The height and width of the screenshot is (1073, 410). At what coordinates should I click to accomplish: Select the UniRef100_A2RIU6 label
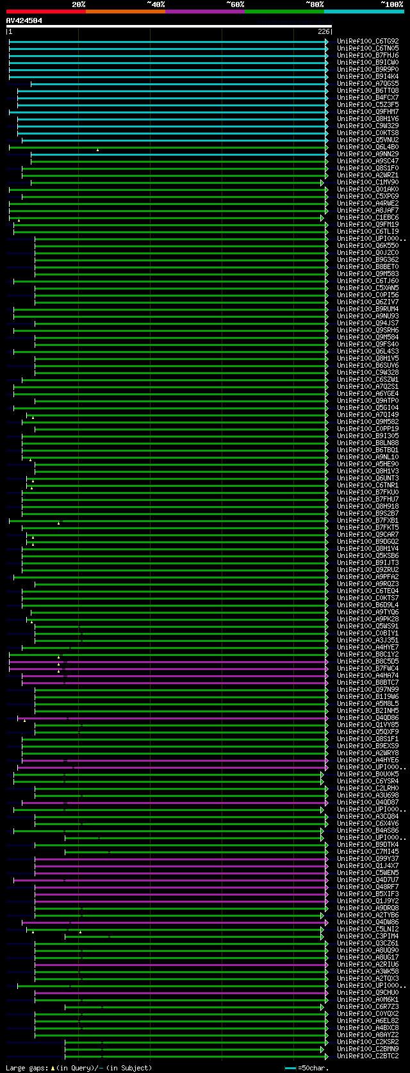pyautogui.click(x=368, y=965)
